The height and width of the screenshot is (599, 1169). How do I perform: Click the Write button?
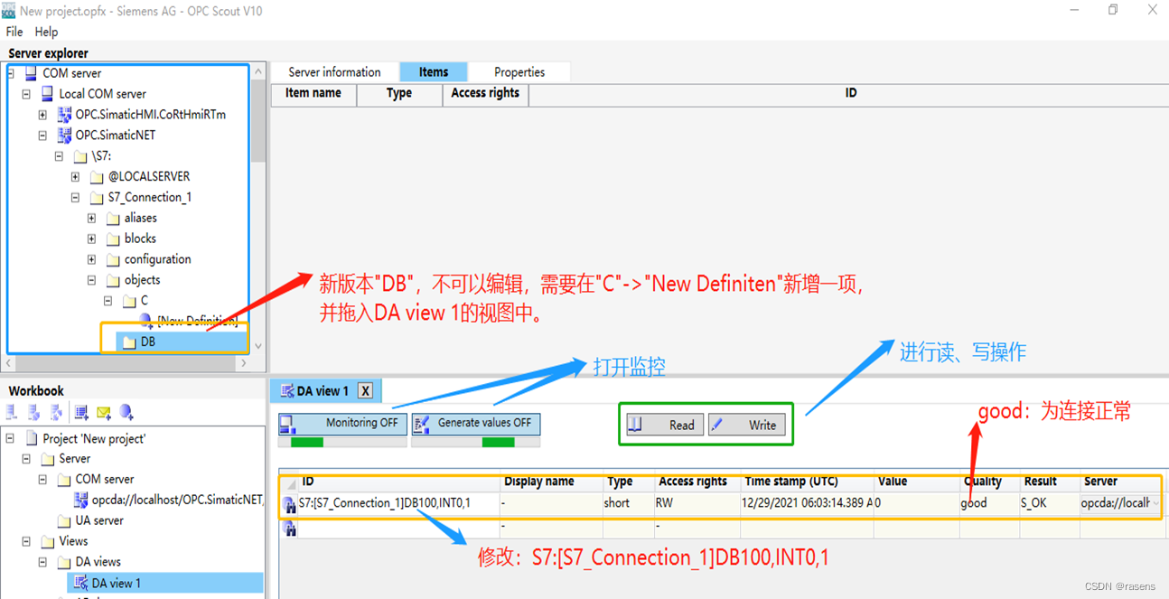pos(746,425)
